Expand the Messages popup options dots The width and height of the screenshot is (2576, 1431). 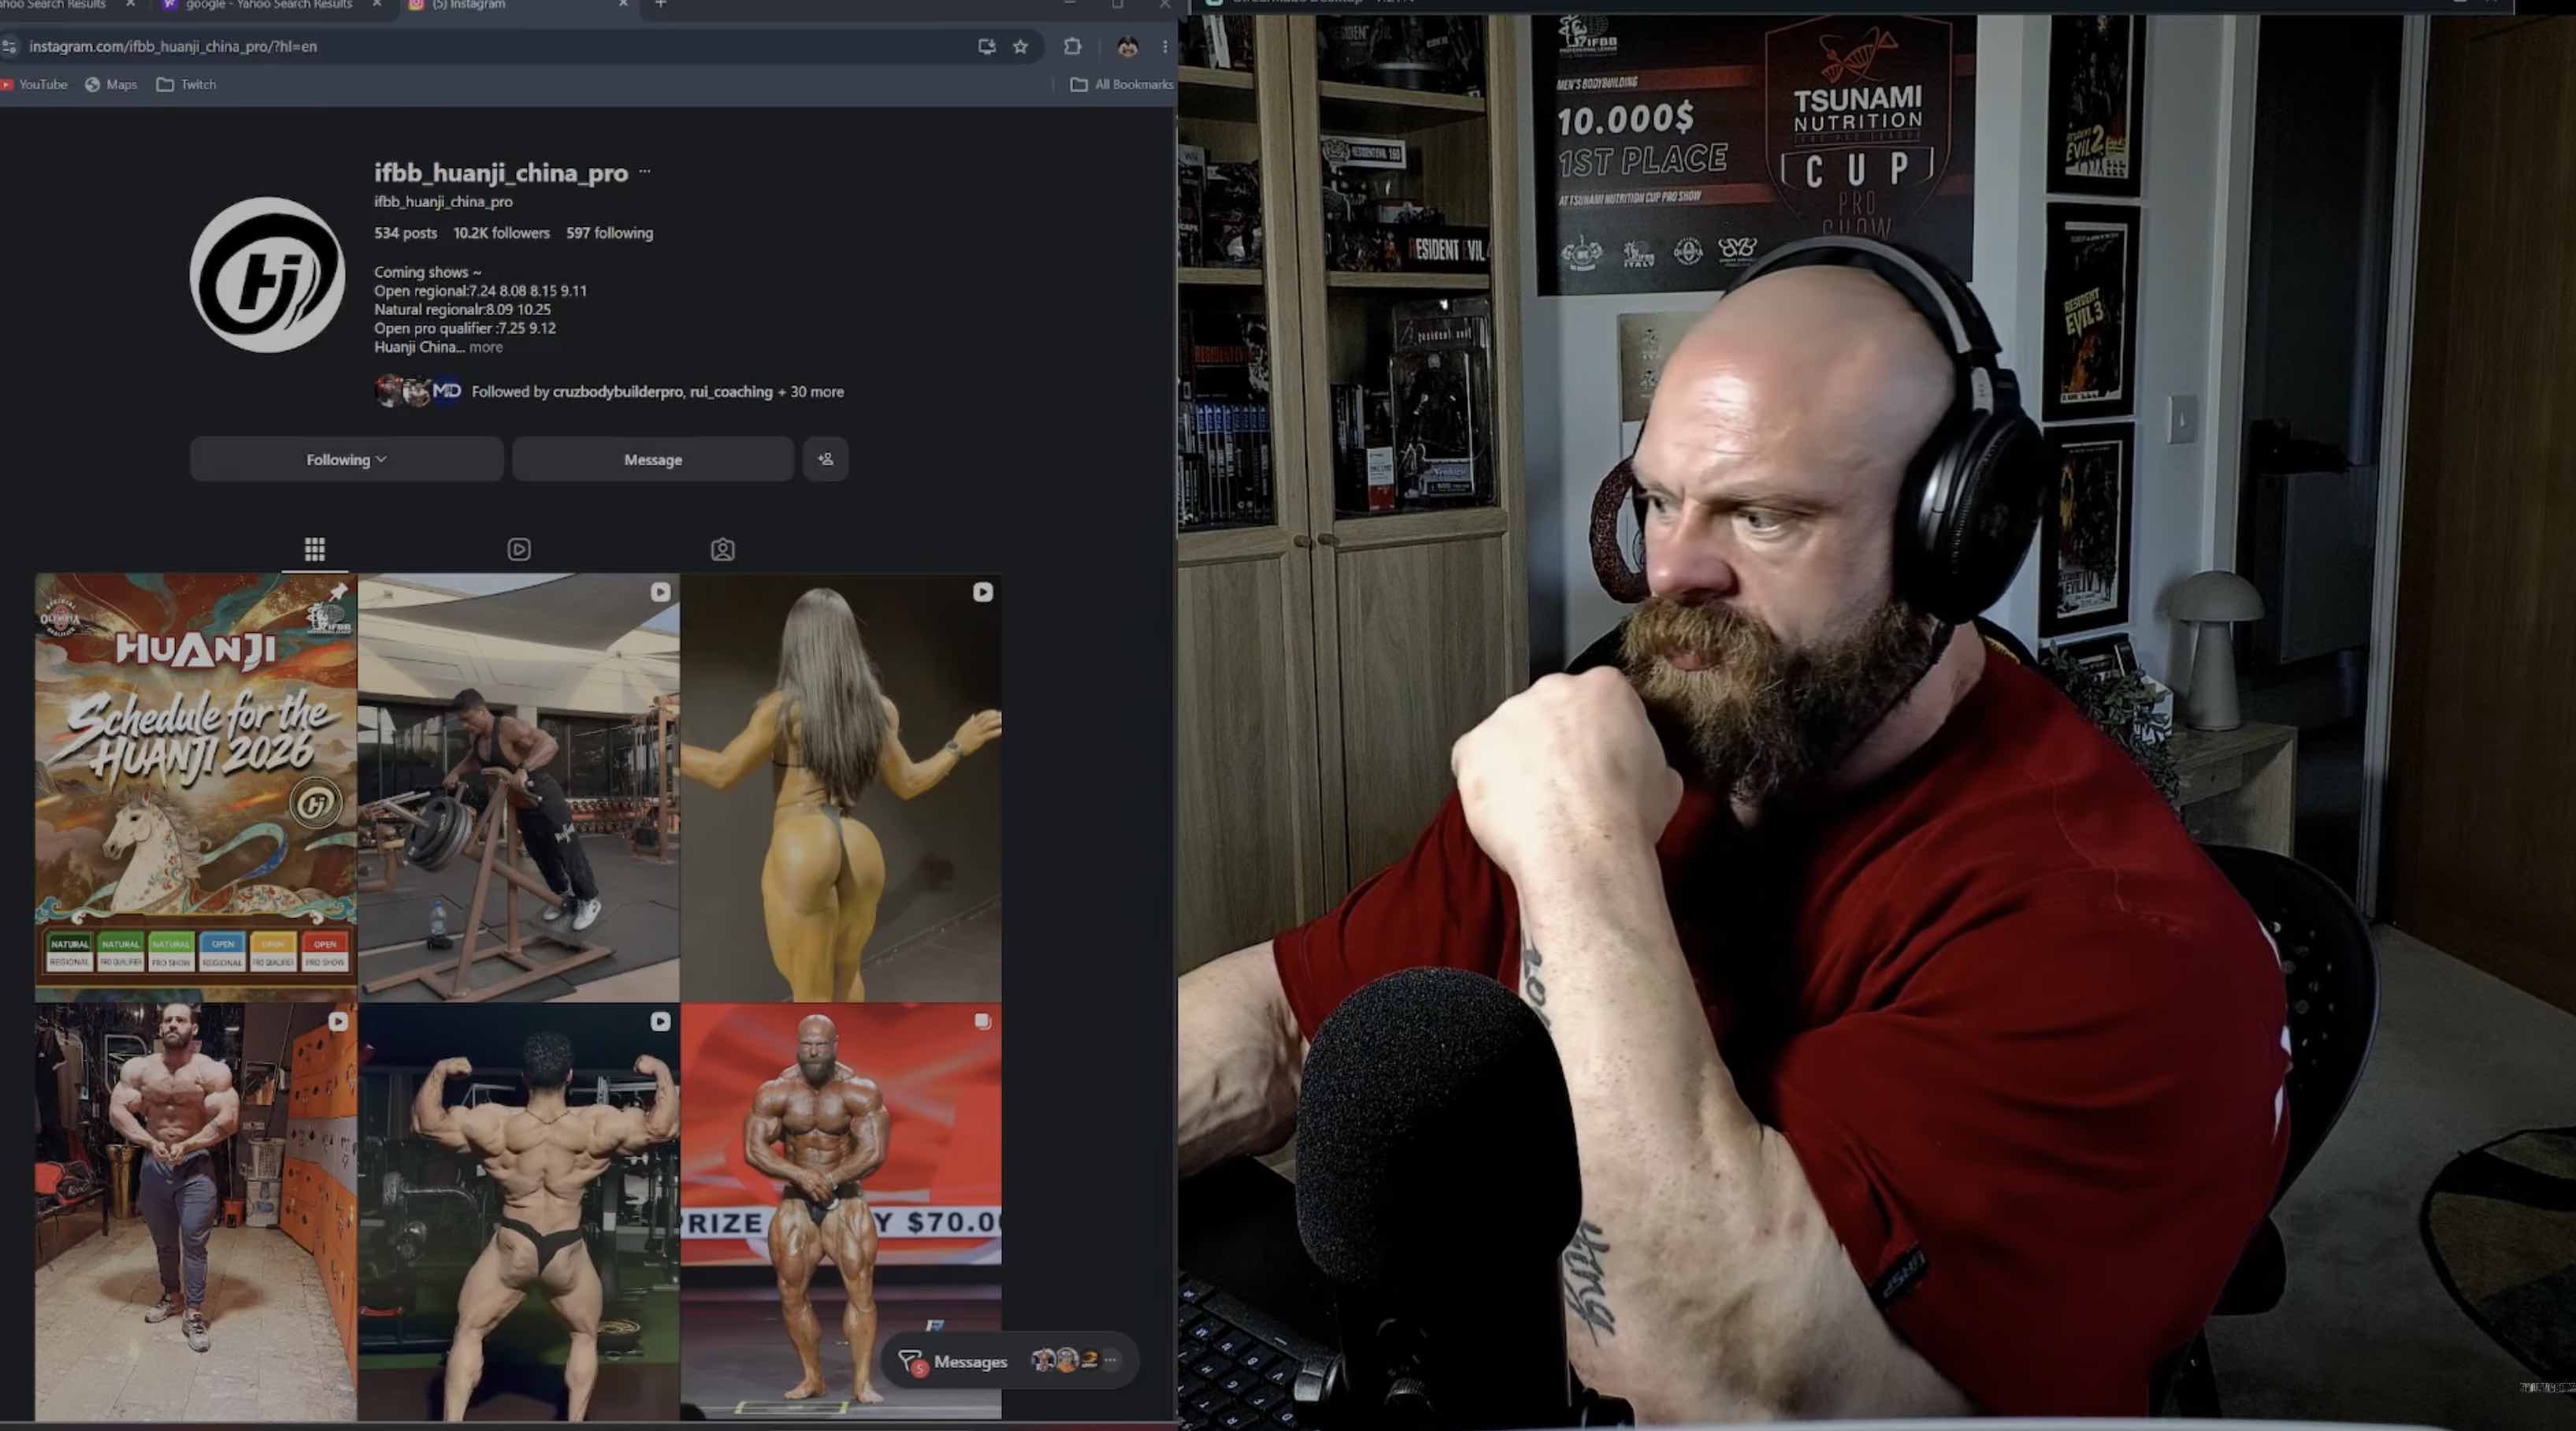click(x=1110, y=1360)
